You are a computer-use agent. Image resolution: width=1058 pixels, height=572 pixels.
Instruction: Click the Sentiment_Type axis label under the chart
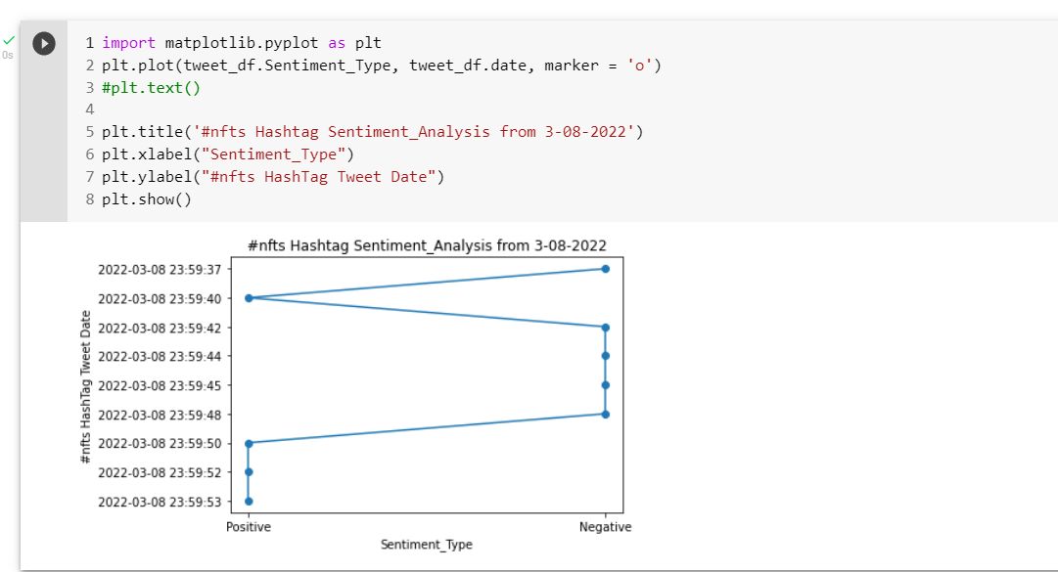427,545
